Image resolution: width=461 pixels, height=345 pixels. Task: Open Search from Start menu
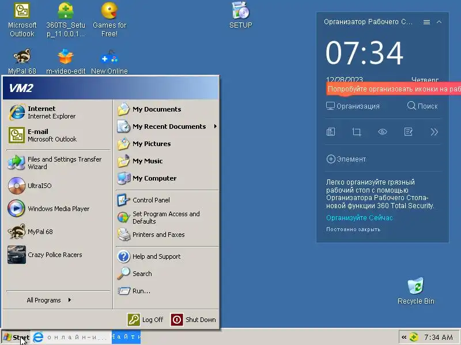167,274
